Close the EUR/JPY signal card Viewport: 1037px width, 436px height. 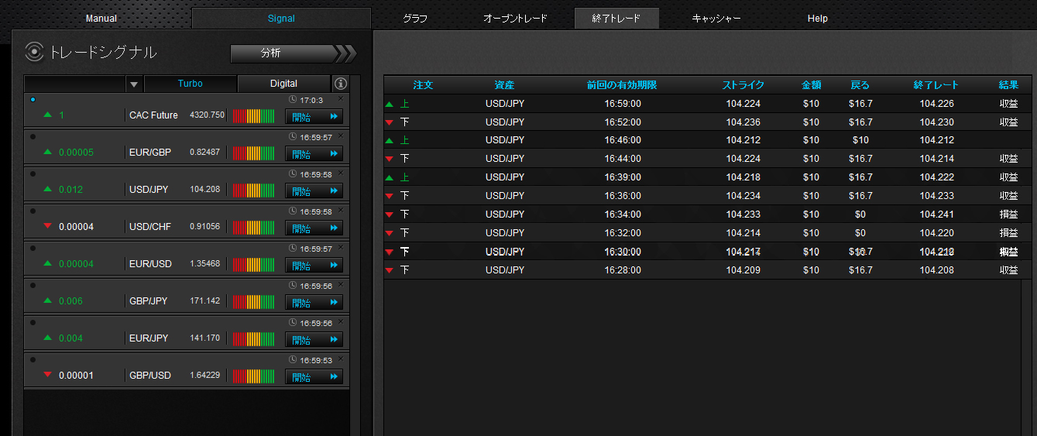pos(341,321)
